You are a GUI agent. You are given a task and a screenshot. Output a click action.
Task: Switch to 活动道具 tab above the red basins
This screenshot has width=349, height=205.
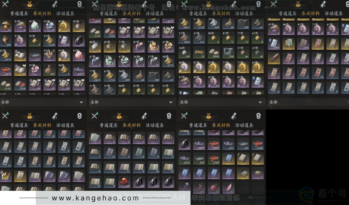tap(244, 125)
